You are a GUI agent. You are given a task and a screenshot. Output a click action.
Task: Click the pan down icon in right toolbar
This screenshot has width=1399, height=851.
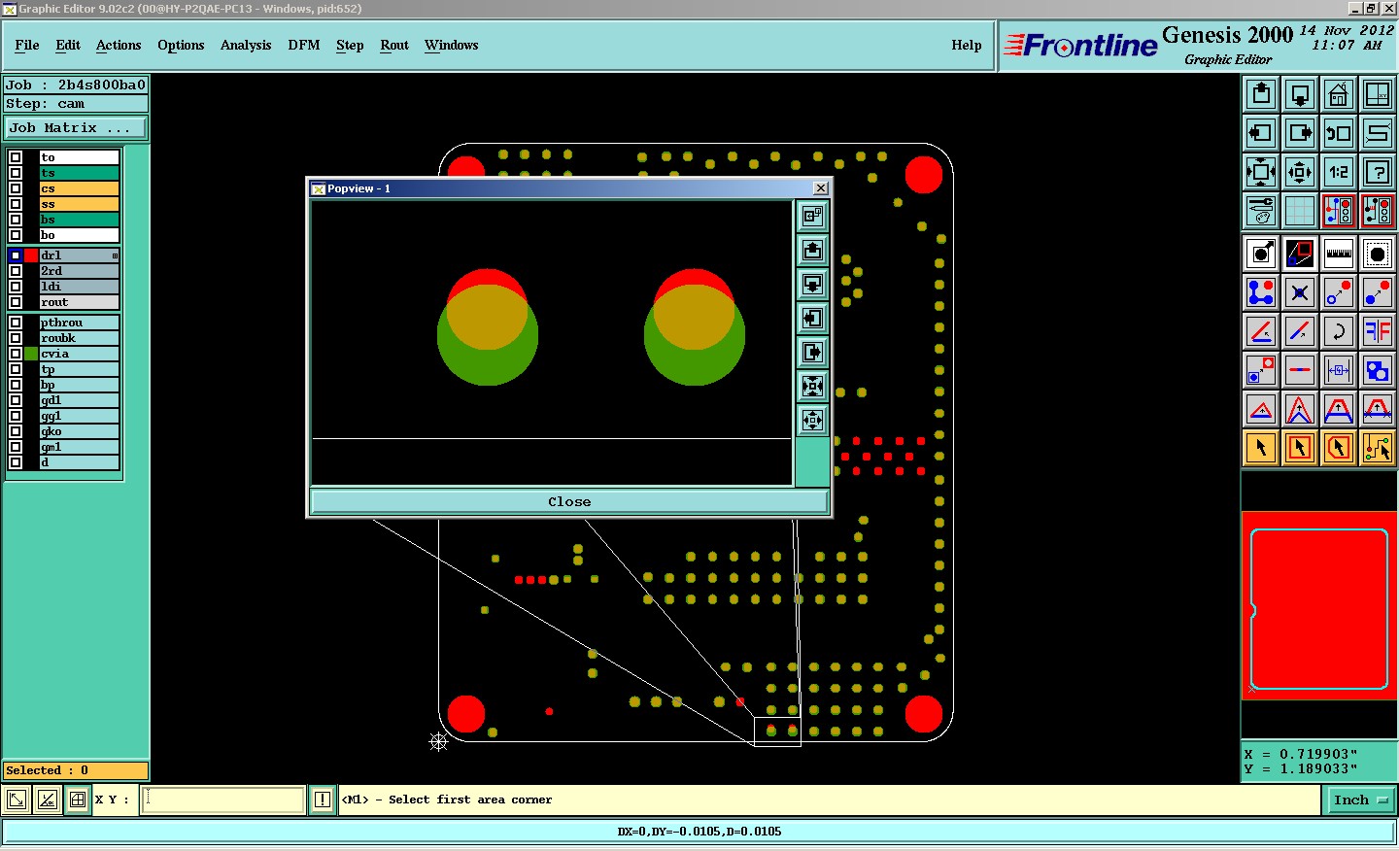click(1300, 94)
